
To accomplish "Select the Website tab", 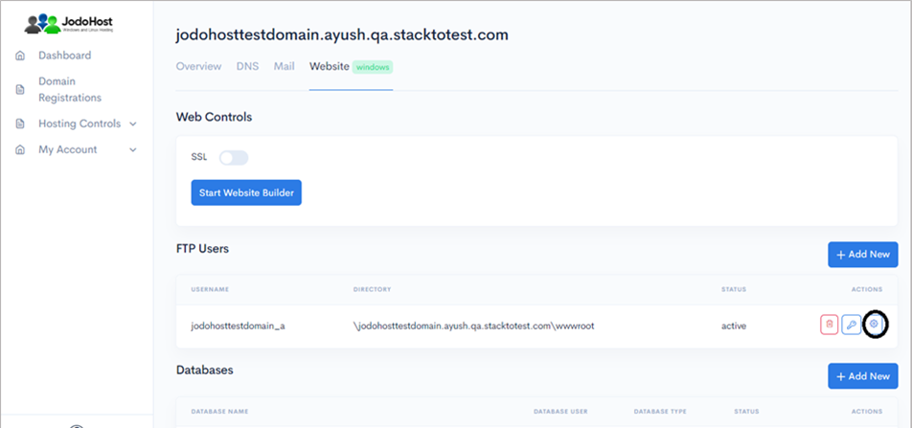I will click(x=330, y=67).
